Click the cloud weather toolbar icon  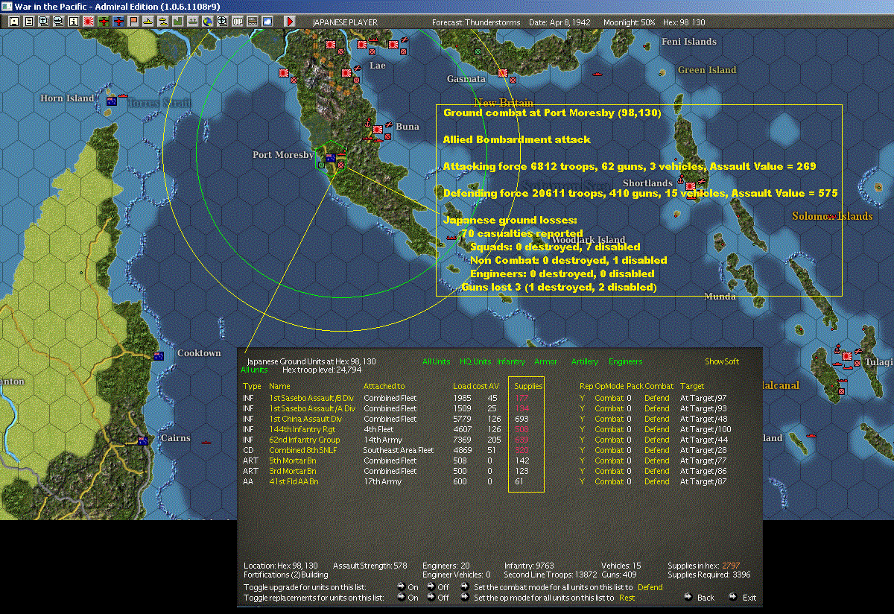tap(267, 22)
